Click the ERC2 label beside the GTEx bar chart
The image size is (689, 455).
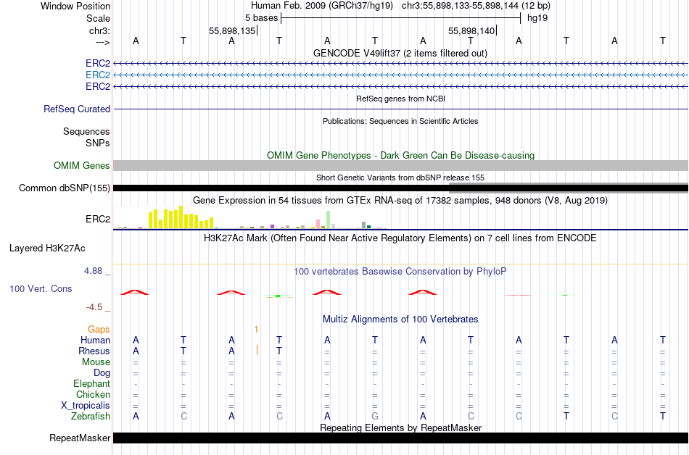pos(98,219)
